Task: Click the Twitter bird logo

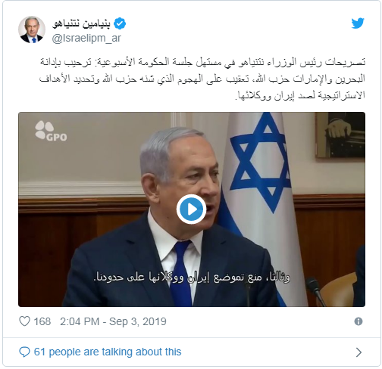Action: [x=358, y=23]
